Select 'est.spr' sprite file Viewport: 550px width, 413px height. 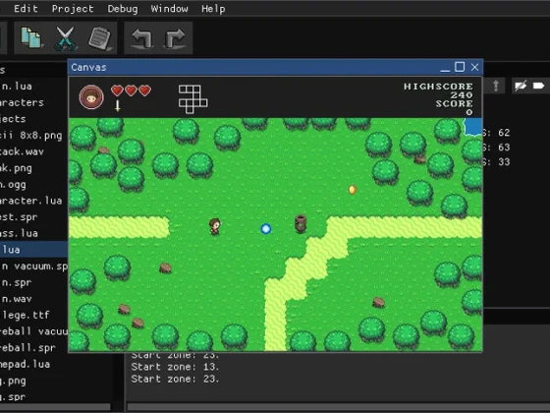click(x=19, y=217)
